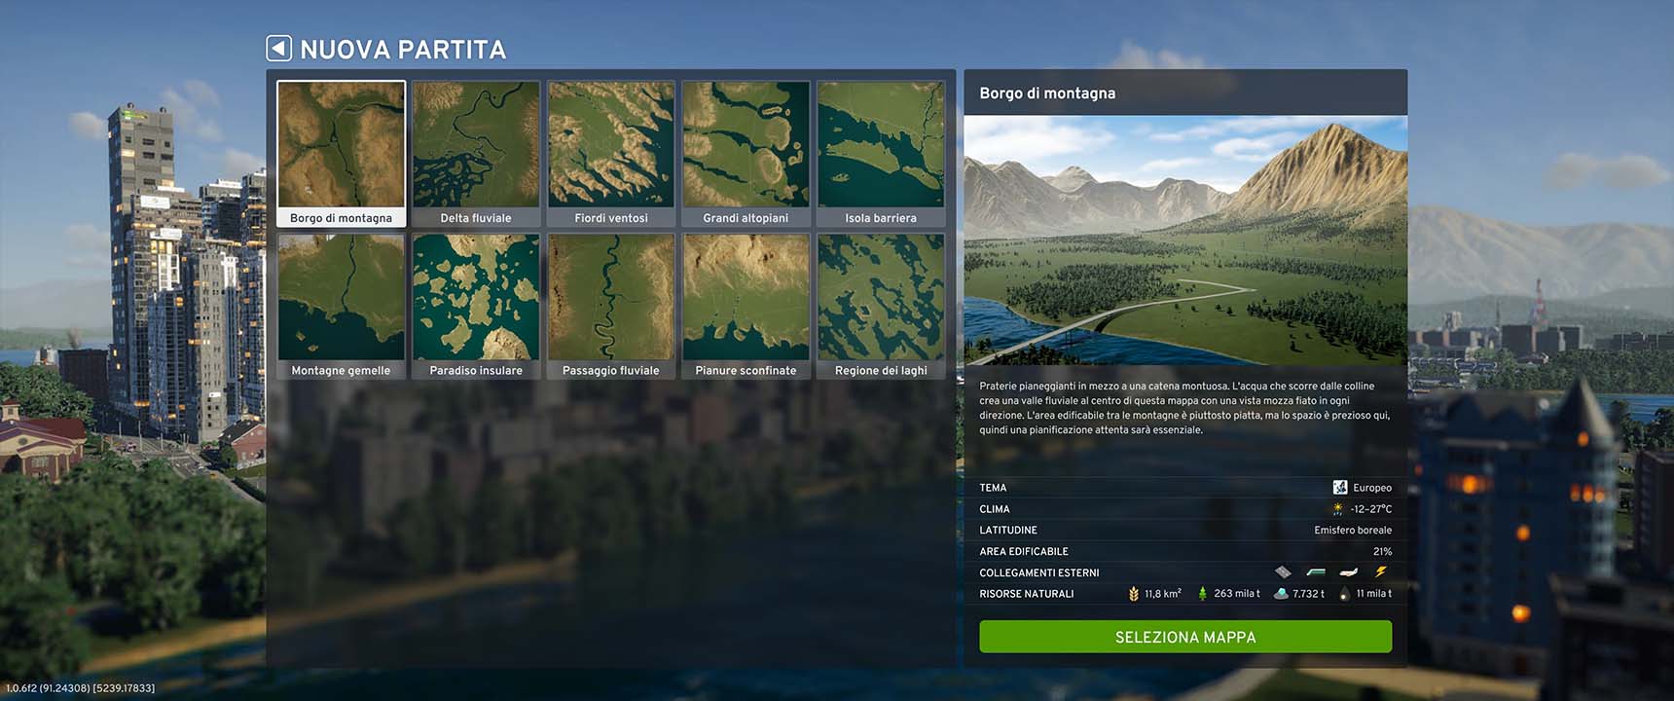The width and height of the screenshot is (1674, 701).
Task: Select the Grandi altopiani map
Action: click(x=746, y=153)
